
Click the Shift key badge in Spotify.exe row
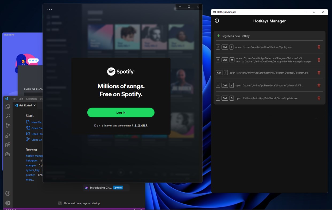218,47
